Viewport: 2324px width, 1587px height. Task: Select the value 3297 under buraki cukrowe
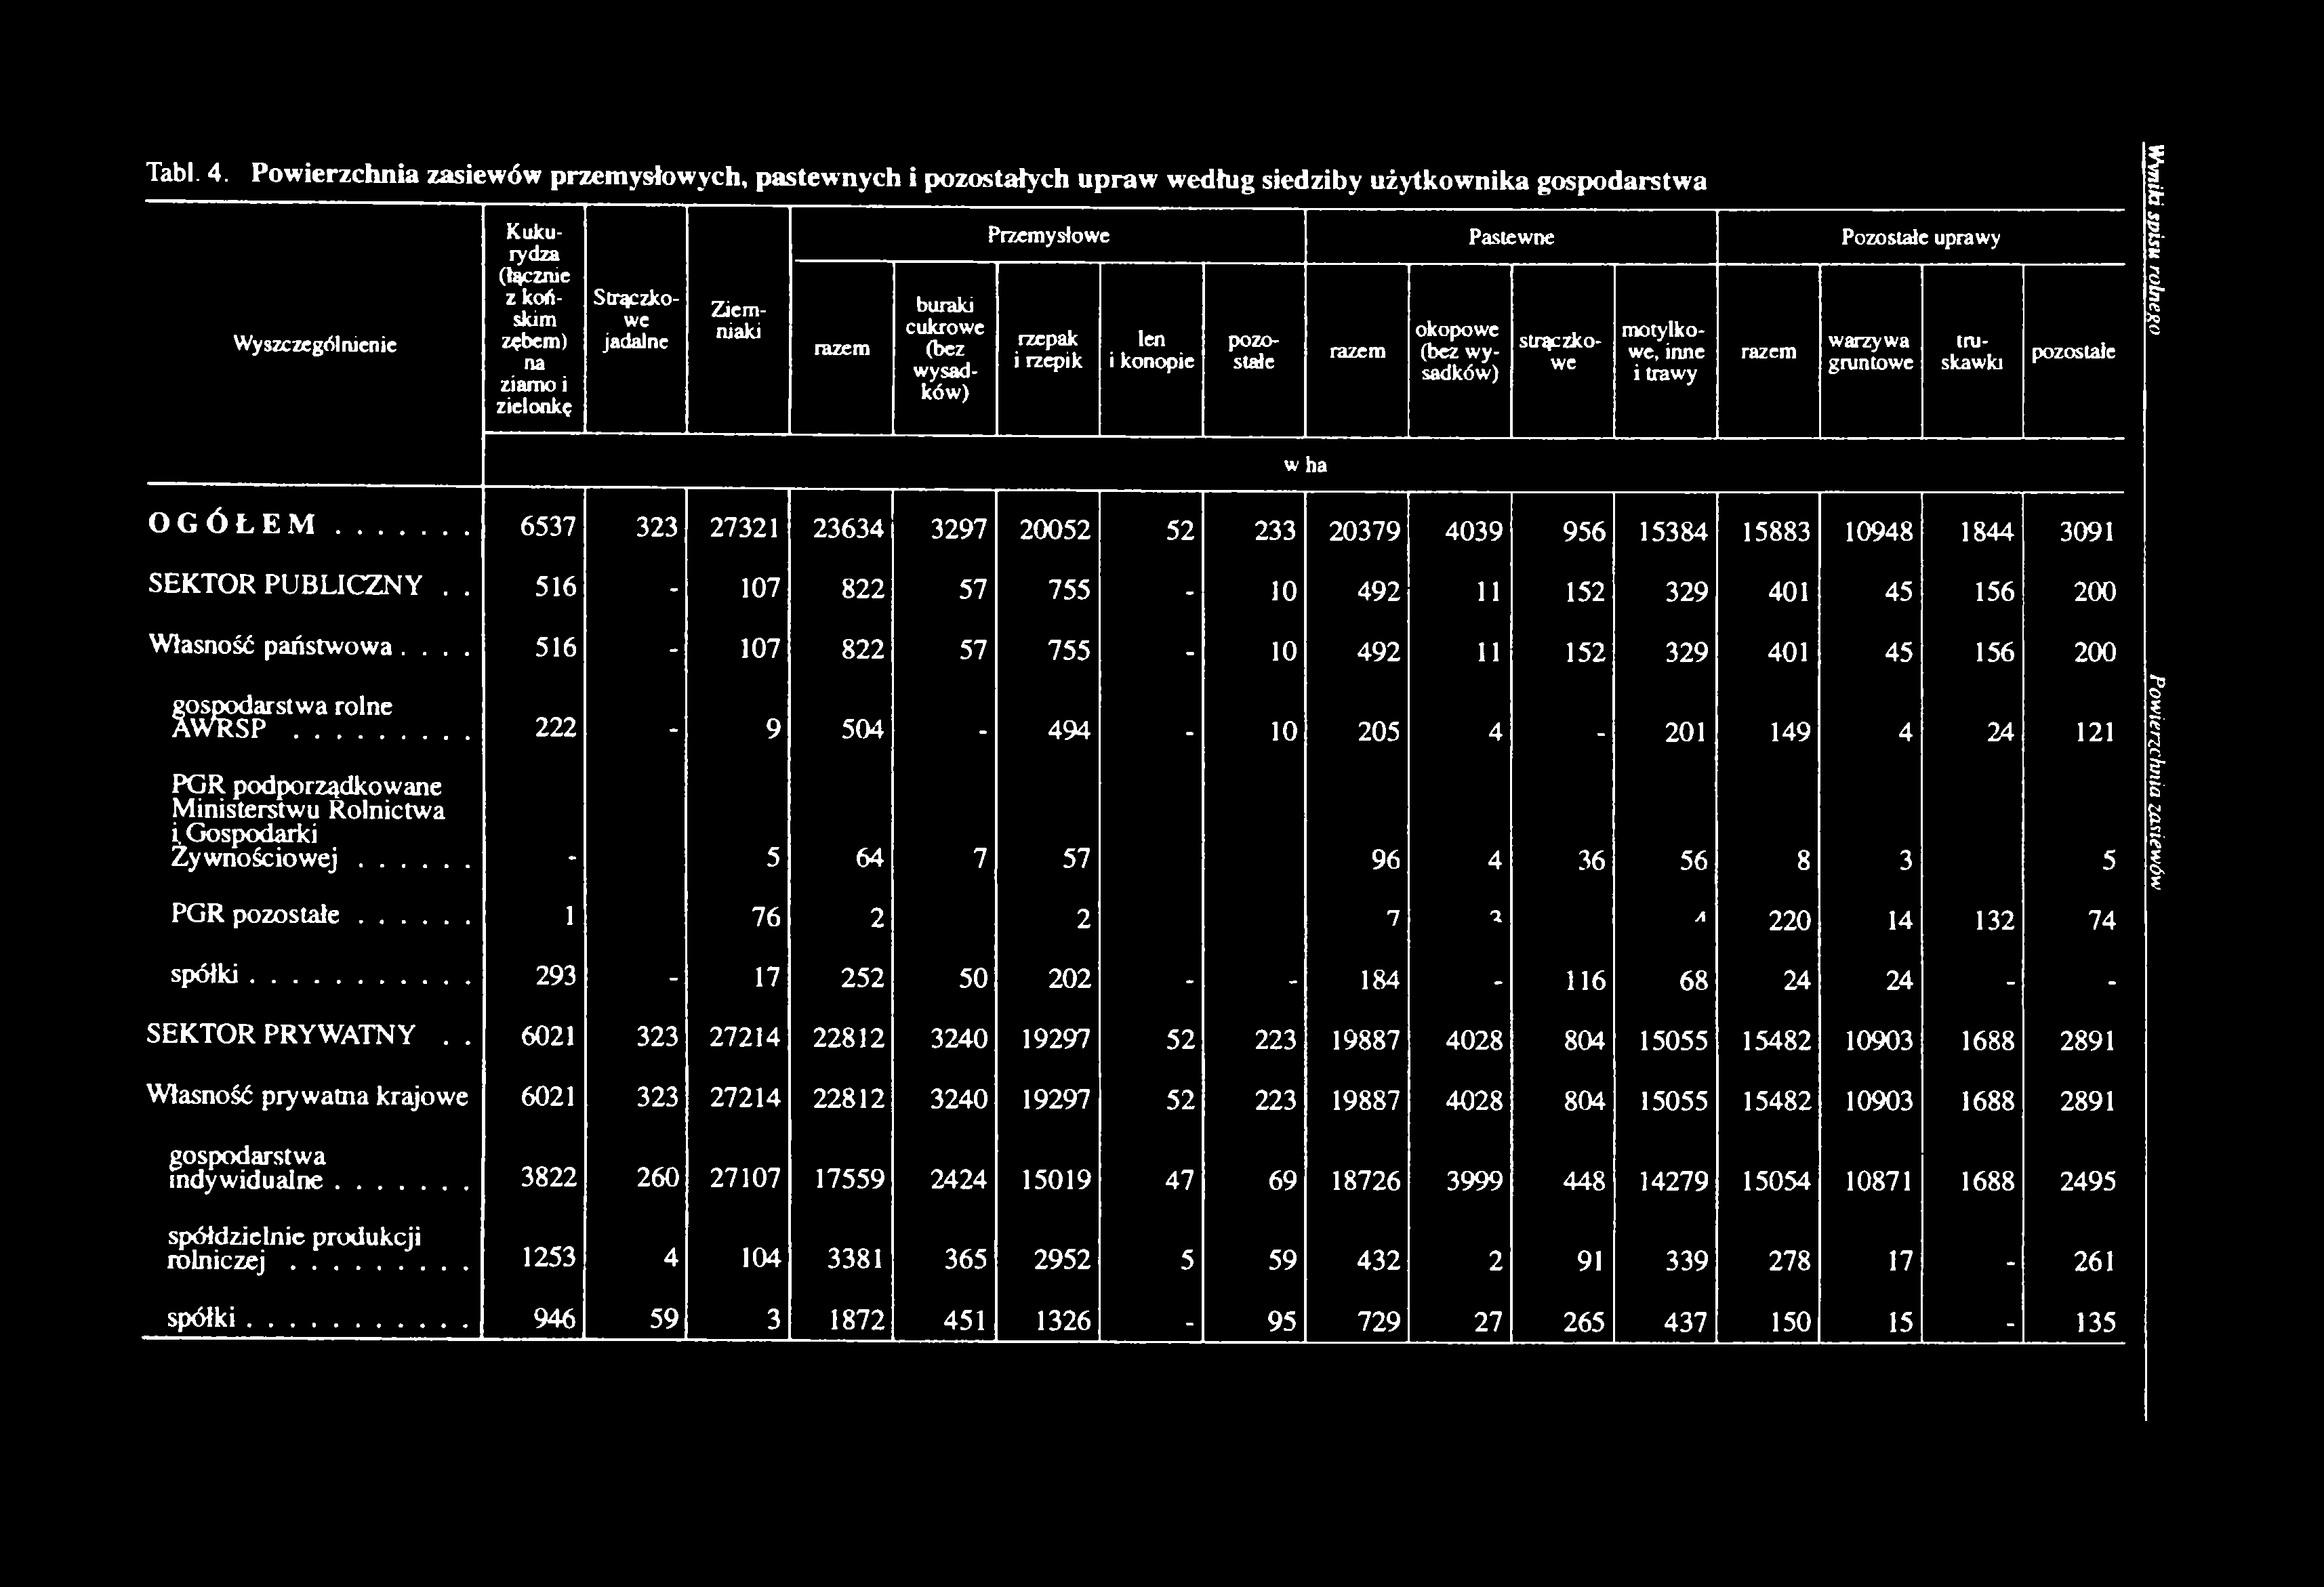click(x=960, y=528)
